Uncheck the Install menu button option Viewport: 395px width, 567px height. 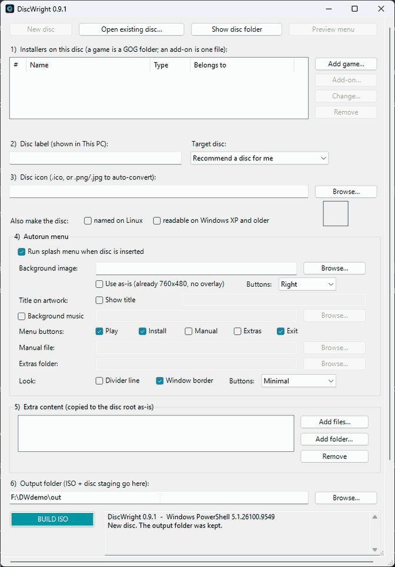153,331
